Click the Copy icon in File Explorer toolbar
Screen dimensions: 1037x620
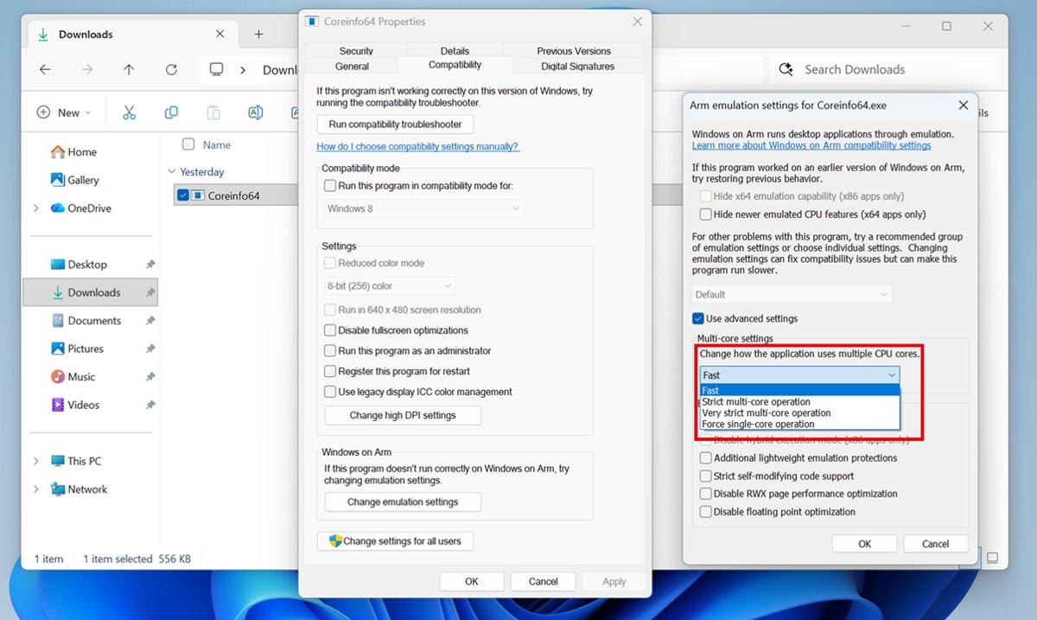(x=171, y=112)
